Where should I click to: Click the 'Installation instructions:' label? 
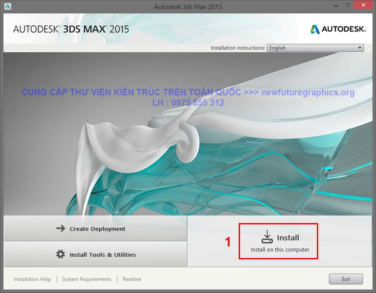point(237,48)
